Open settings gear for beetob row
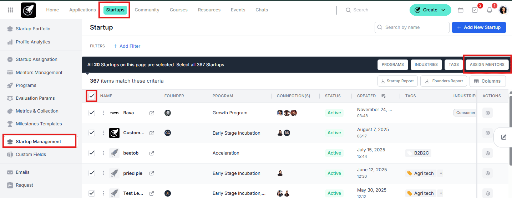 pos(487,153)
